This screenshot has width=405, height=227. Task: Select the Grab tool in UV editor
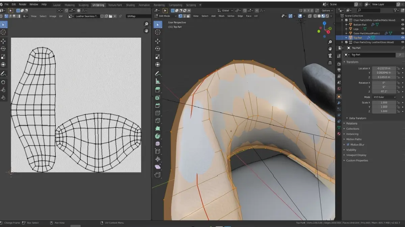(3, 82)
